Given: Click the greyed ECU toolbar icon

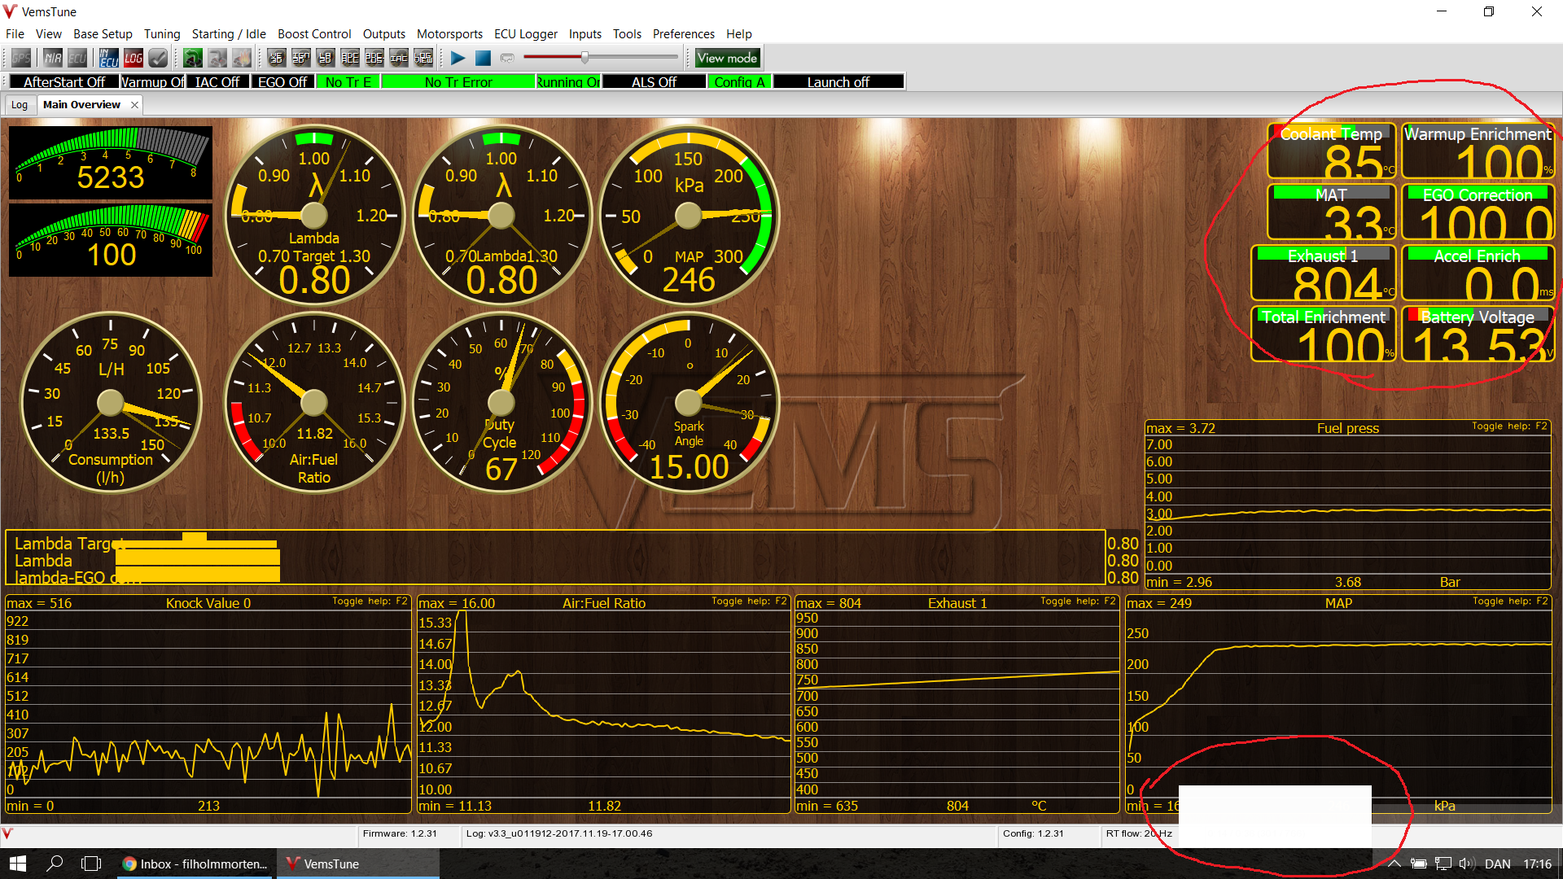Looking at the screenshot, I should (77, 58).
